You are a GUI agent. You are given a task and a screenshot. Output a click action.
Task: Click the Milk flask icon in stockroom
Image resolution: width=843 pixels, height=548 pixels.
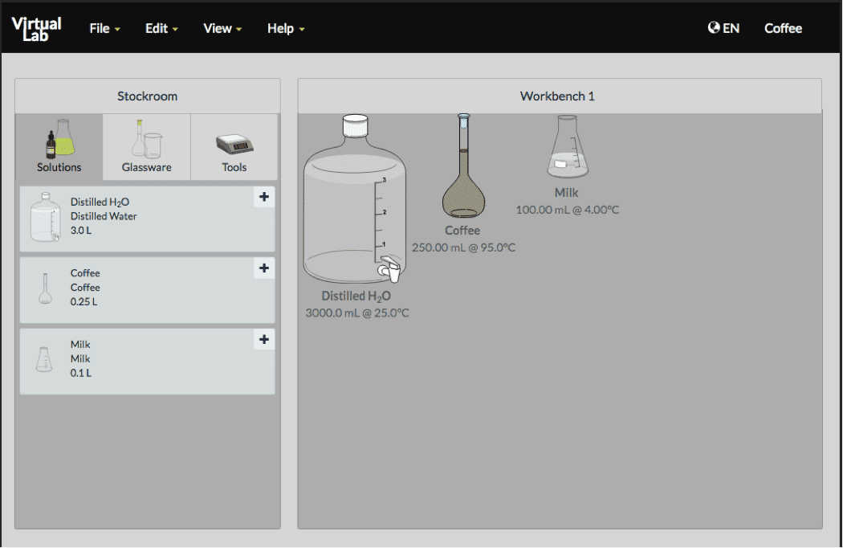tap(43, 359)
